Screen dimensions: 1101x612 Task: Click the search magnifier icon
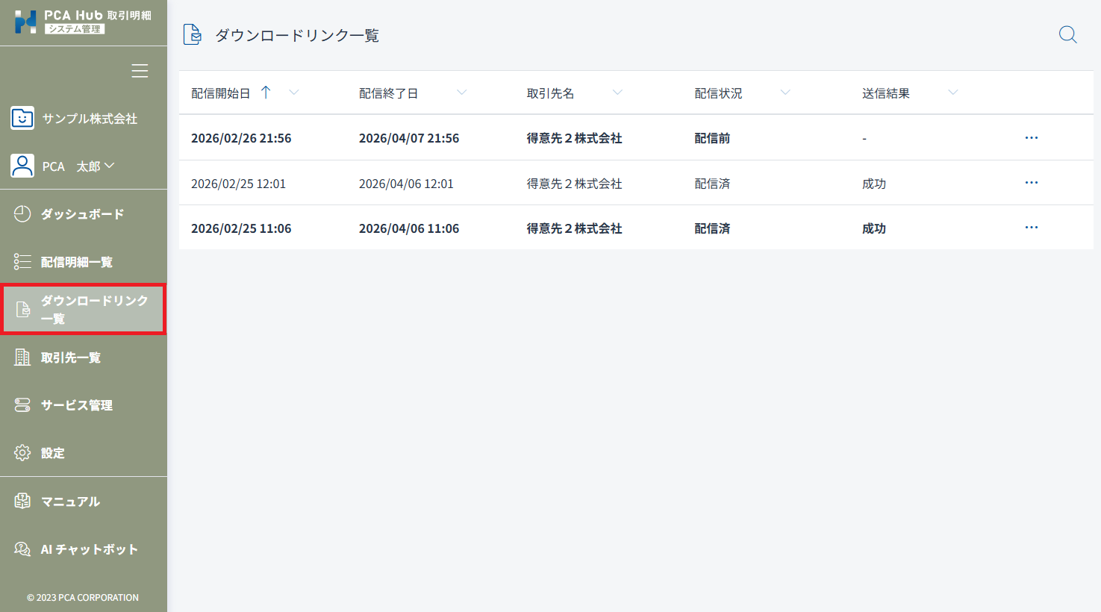click(x=1067, y=35)
